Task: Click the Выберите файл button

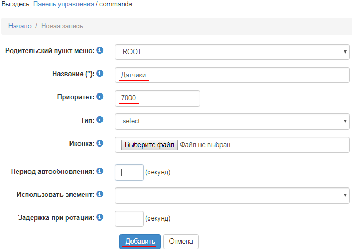Action: coord(149,145)
